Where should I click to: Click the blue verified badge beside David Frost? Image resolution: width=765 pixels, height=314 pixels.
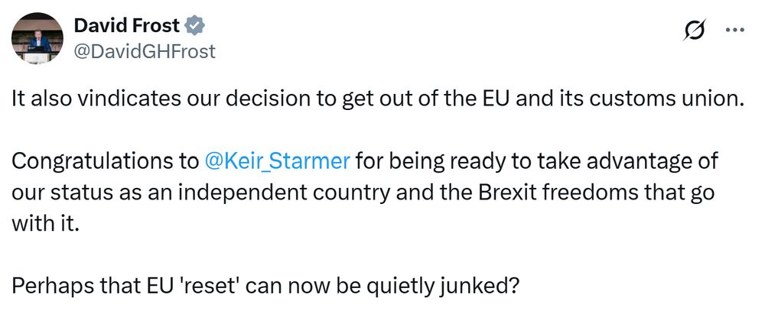coord(195,25)
